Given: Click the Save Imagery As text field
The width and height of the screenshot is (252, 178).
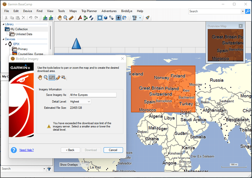Looking at the screenshot, I should [93, 95].
